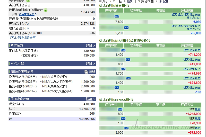This screenshot has height=137, width=206.
Task: Click 現売 link above +28,900 row
Action: coord(198,118)
